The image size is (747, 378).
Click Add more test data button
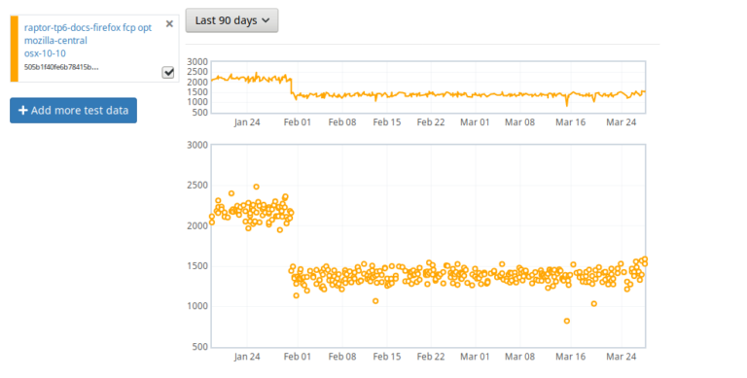[x=73, y=111]
